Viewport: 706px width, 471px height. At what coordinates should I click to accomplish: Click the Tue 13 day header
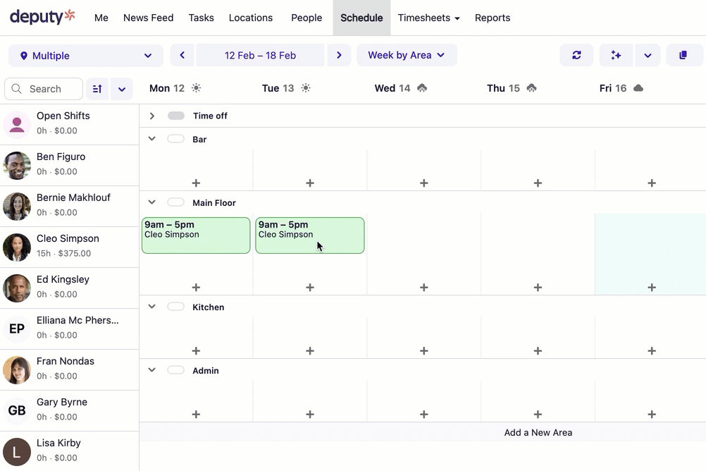coord(278,88)
